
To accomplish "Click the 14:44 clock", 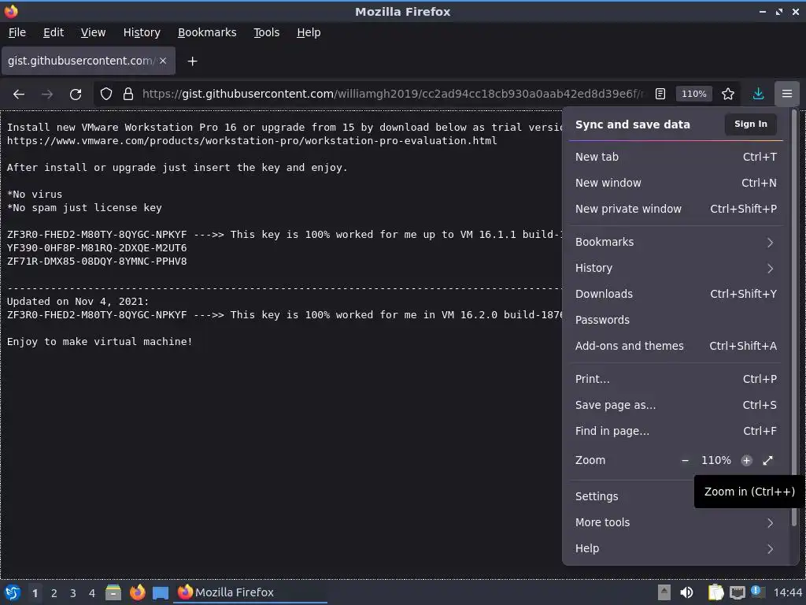I will [787, 592].
